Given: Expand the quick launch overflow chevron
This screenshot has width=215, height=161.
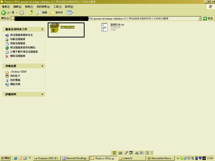Looking at the screenshot, I should [x=30, y=158].
